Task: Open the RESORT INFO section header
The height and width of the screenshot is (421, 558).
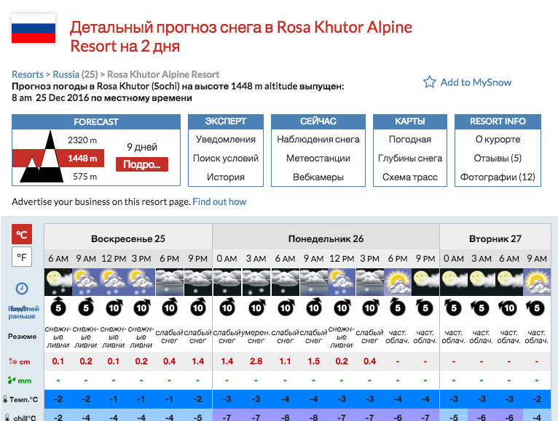Action: click(498, 121)
